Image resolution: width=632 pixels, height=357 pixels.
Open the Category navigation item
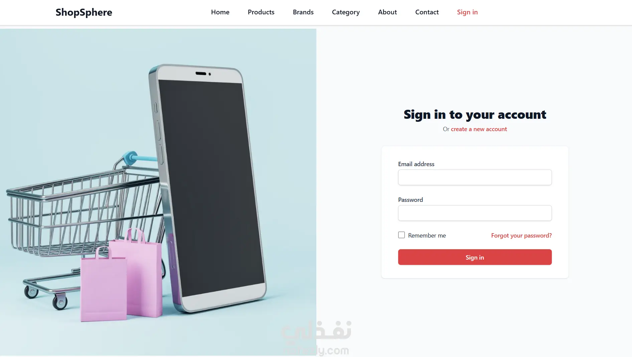point(346,12)
